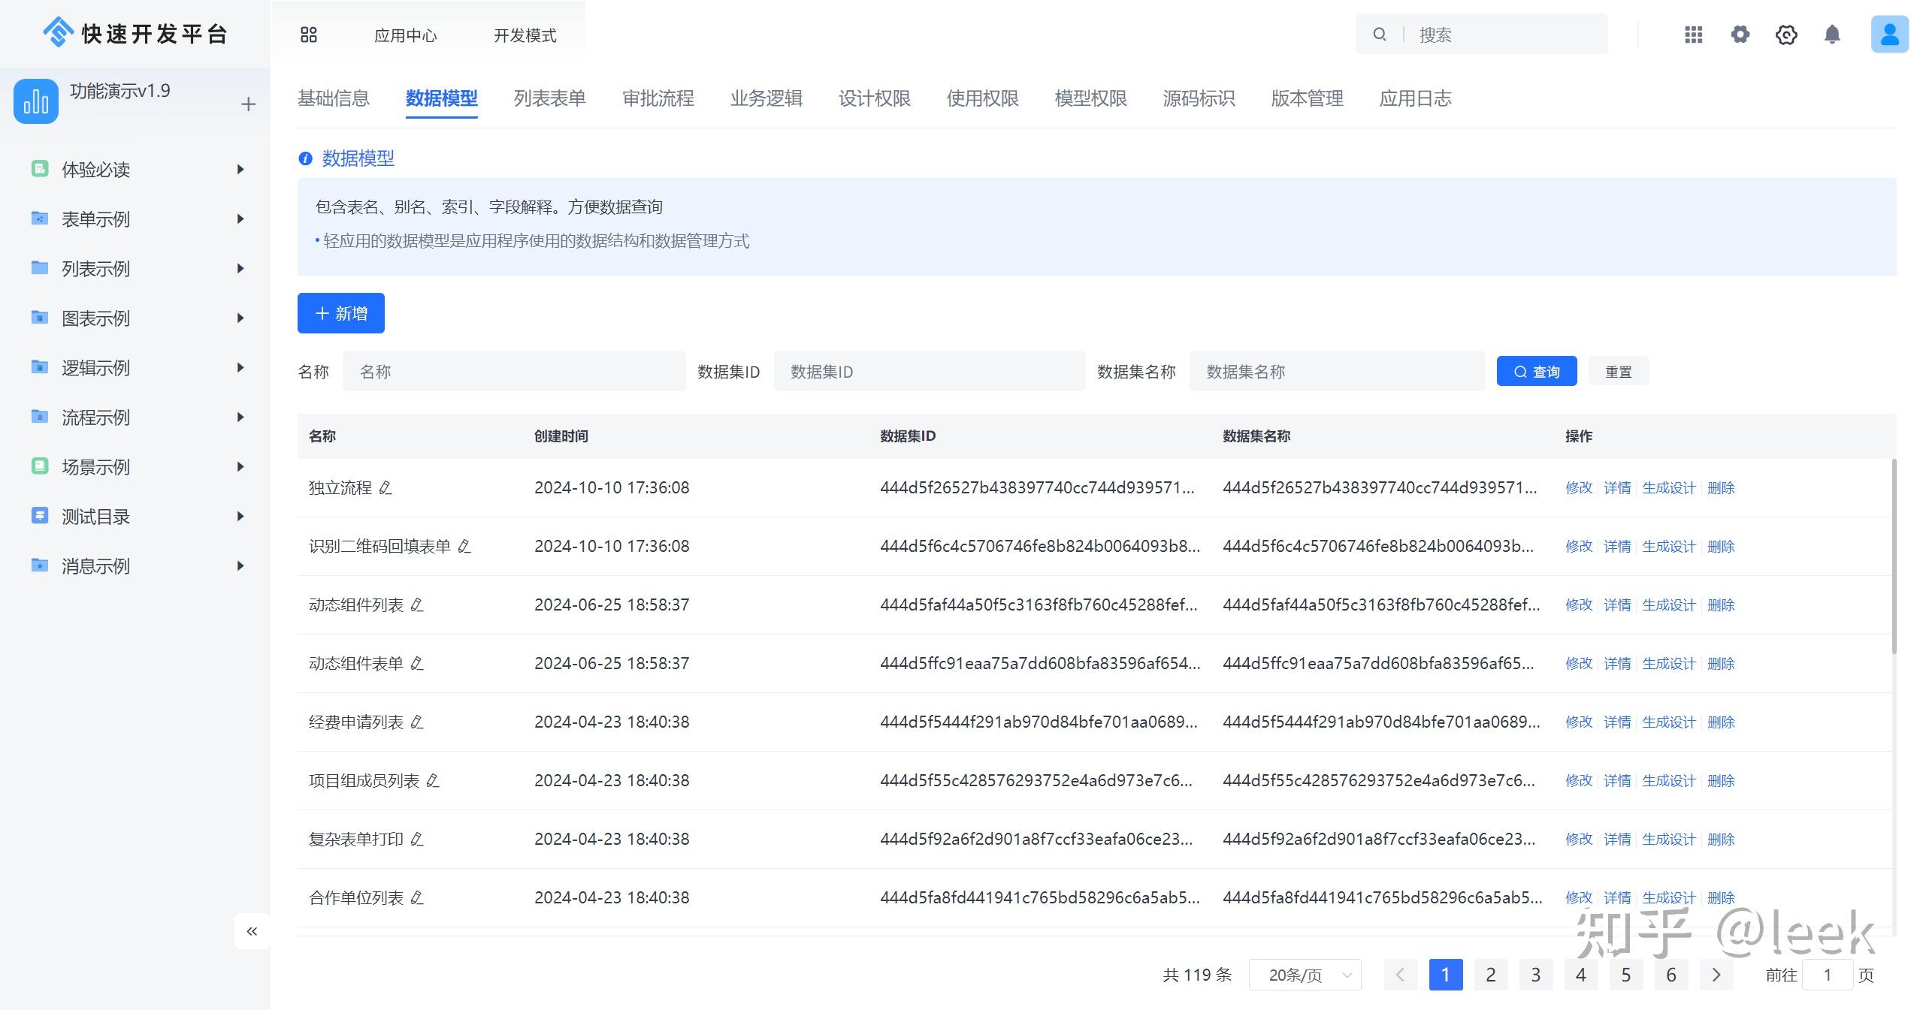Viewport: 1923px width, 1010px height.
Task: Click the 快速开发平台 logo icon
Action: click(x=58, y=32)
